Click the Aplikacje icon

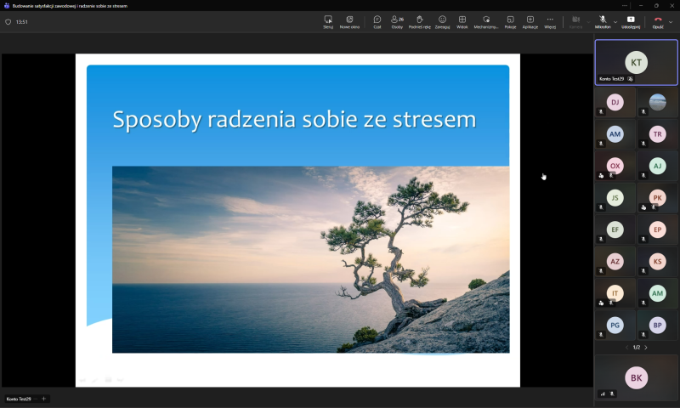530,21
